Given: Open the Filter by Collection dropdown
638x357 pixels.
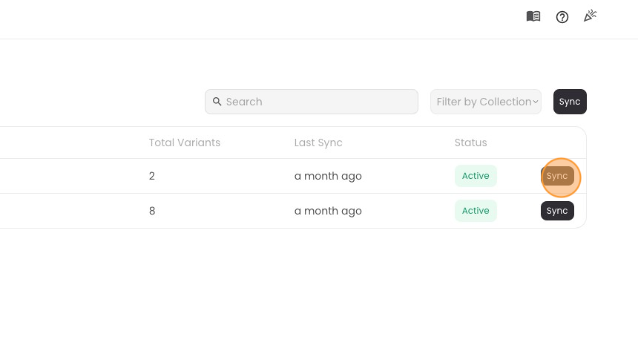Looking at the screenshot, I should click(485, 102).
